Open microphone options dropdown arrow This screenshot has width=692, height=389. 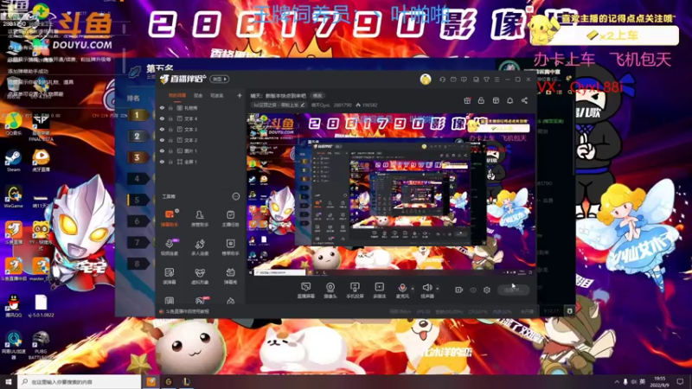point(413,289)
